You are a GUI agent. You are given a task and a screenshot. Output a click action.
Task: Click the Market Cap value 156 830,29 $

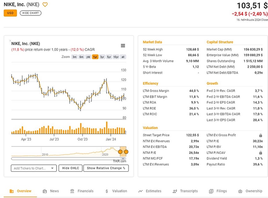click(x=253, y=49)
